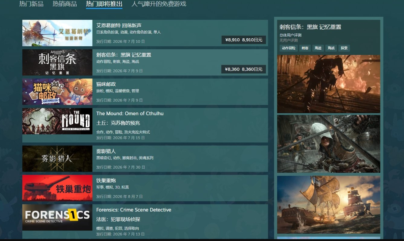404x241 pixels.
Task: Open the 铁巢重炮 capsule image
Action: coord(57,188)
